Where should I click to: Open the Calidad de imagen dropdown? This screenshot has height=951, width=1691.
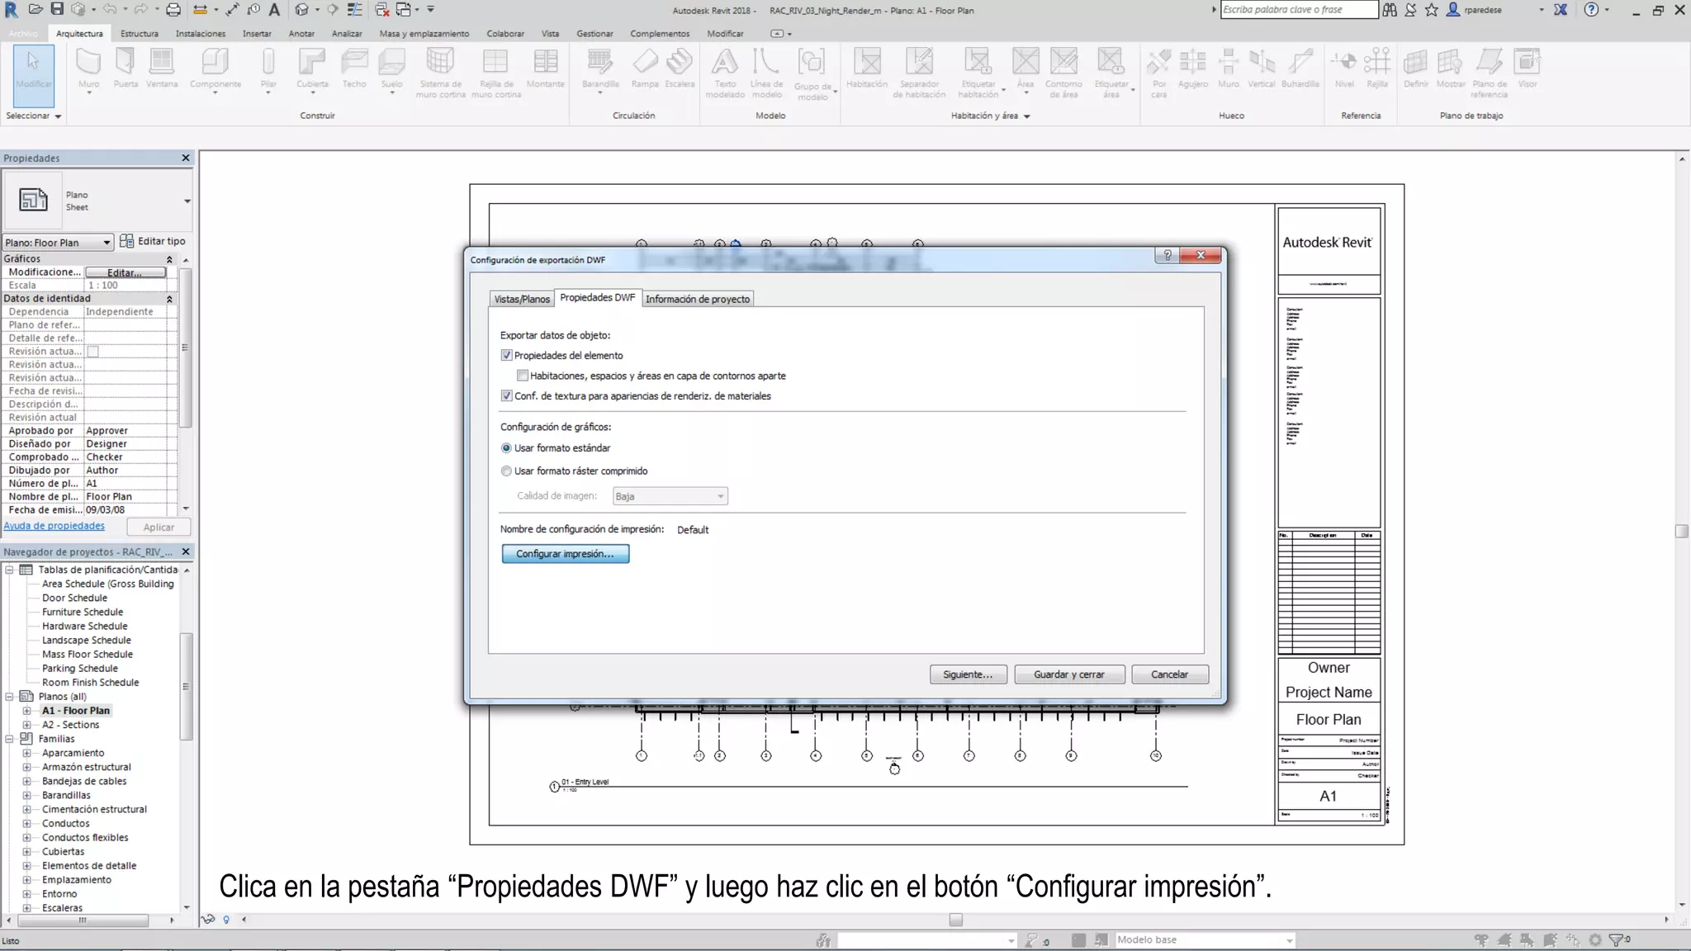pos(670,496)
